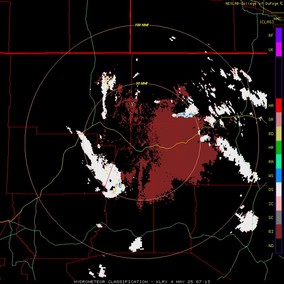Click the 'ND' legend label
Screen dimensions: 284x284
tap(271, 246)
